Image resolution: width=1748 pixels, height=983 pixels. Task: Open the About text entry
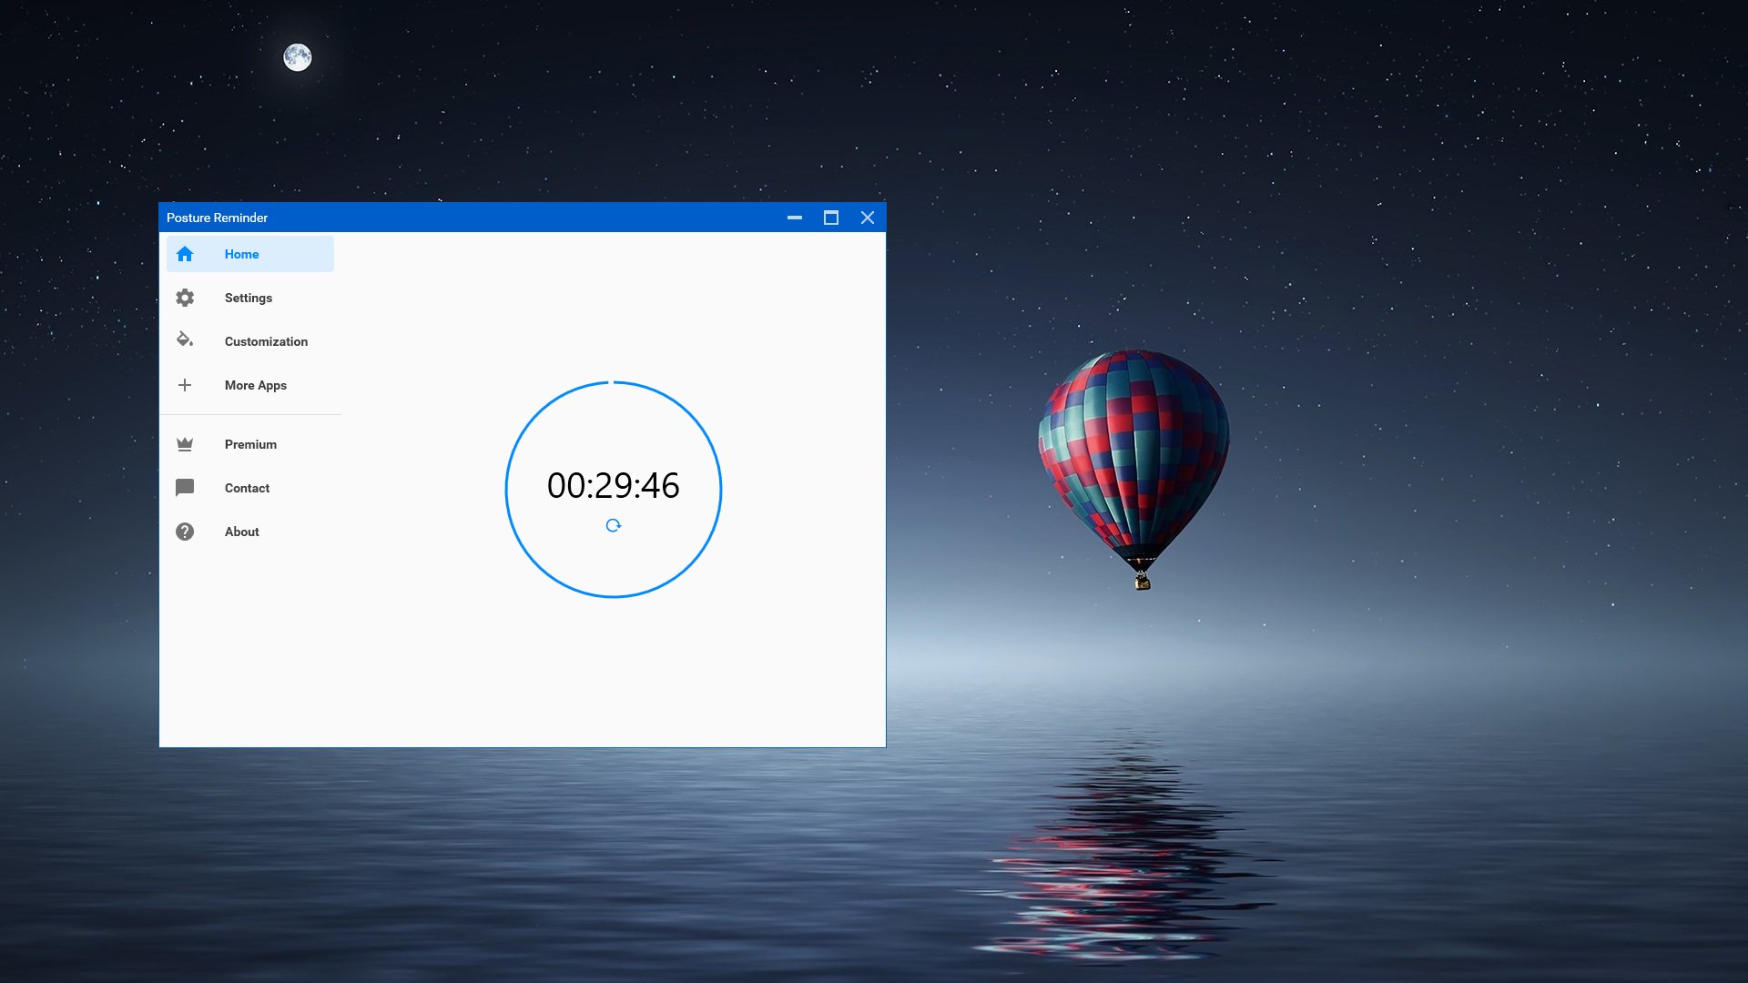tap(241, 532)
